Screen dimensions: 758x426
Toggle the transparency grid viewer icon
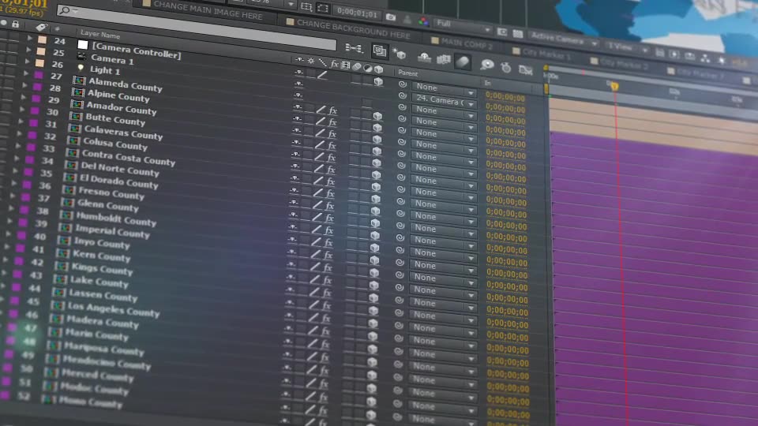click(518, 34)
